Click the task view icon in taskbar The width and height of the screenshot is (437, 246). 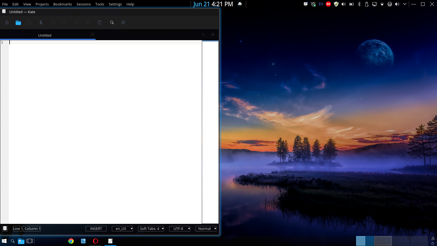[x=30, y=241]
